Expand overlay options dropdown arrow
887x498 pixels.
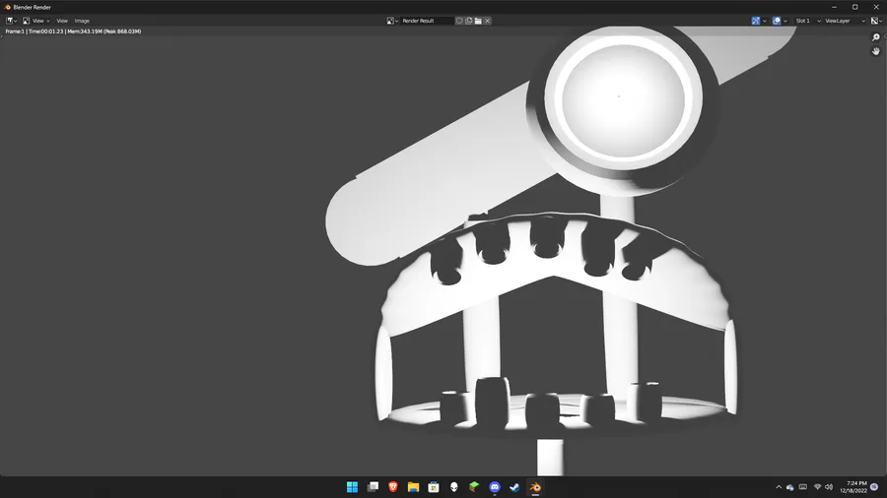point(785,21)
